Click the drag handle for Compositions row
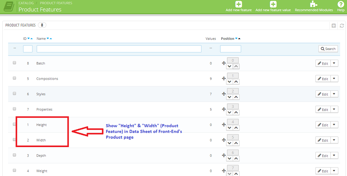This screenshot has height=176, width=347. point(223,79)
